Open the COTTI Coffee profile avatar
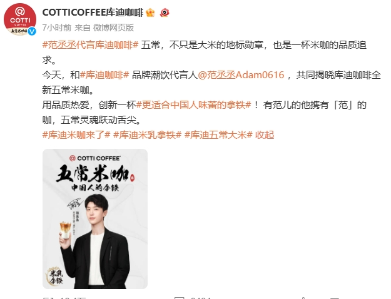 coord(20,19)
